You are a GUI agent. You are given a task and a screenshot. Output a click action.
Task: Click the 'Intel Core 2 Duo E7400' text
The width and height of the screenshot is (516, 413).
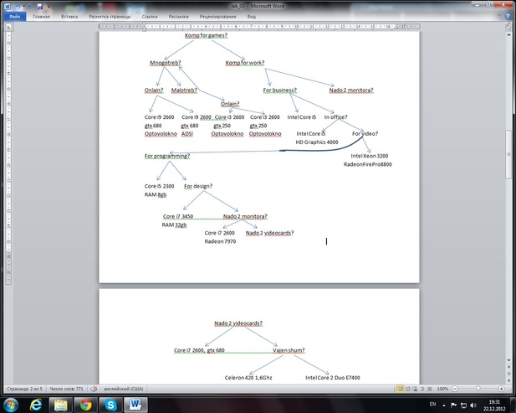[x=333, y=378]
